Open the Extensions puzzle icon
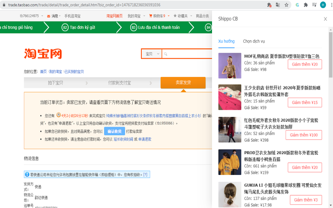The height and width of the screenshot is (208, 333). tap(306, 5)
